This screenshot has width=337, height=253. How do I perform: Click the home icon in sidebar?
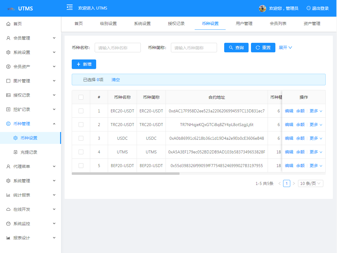click(8, 24)
